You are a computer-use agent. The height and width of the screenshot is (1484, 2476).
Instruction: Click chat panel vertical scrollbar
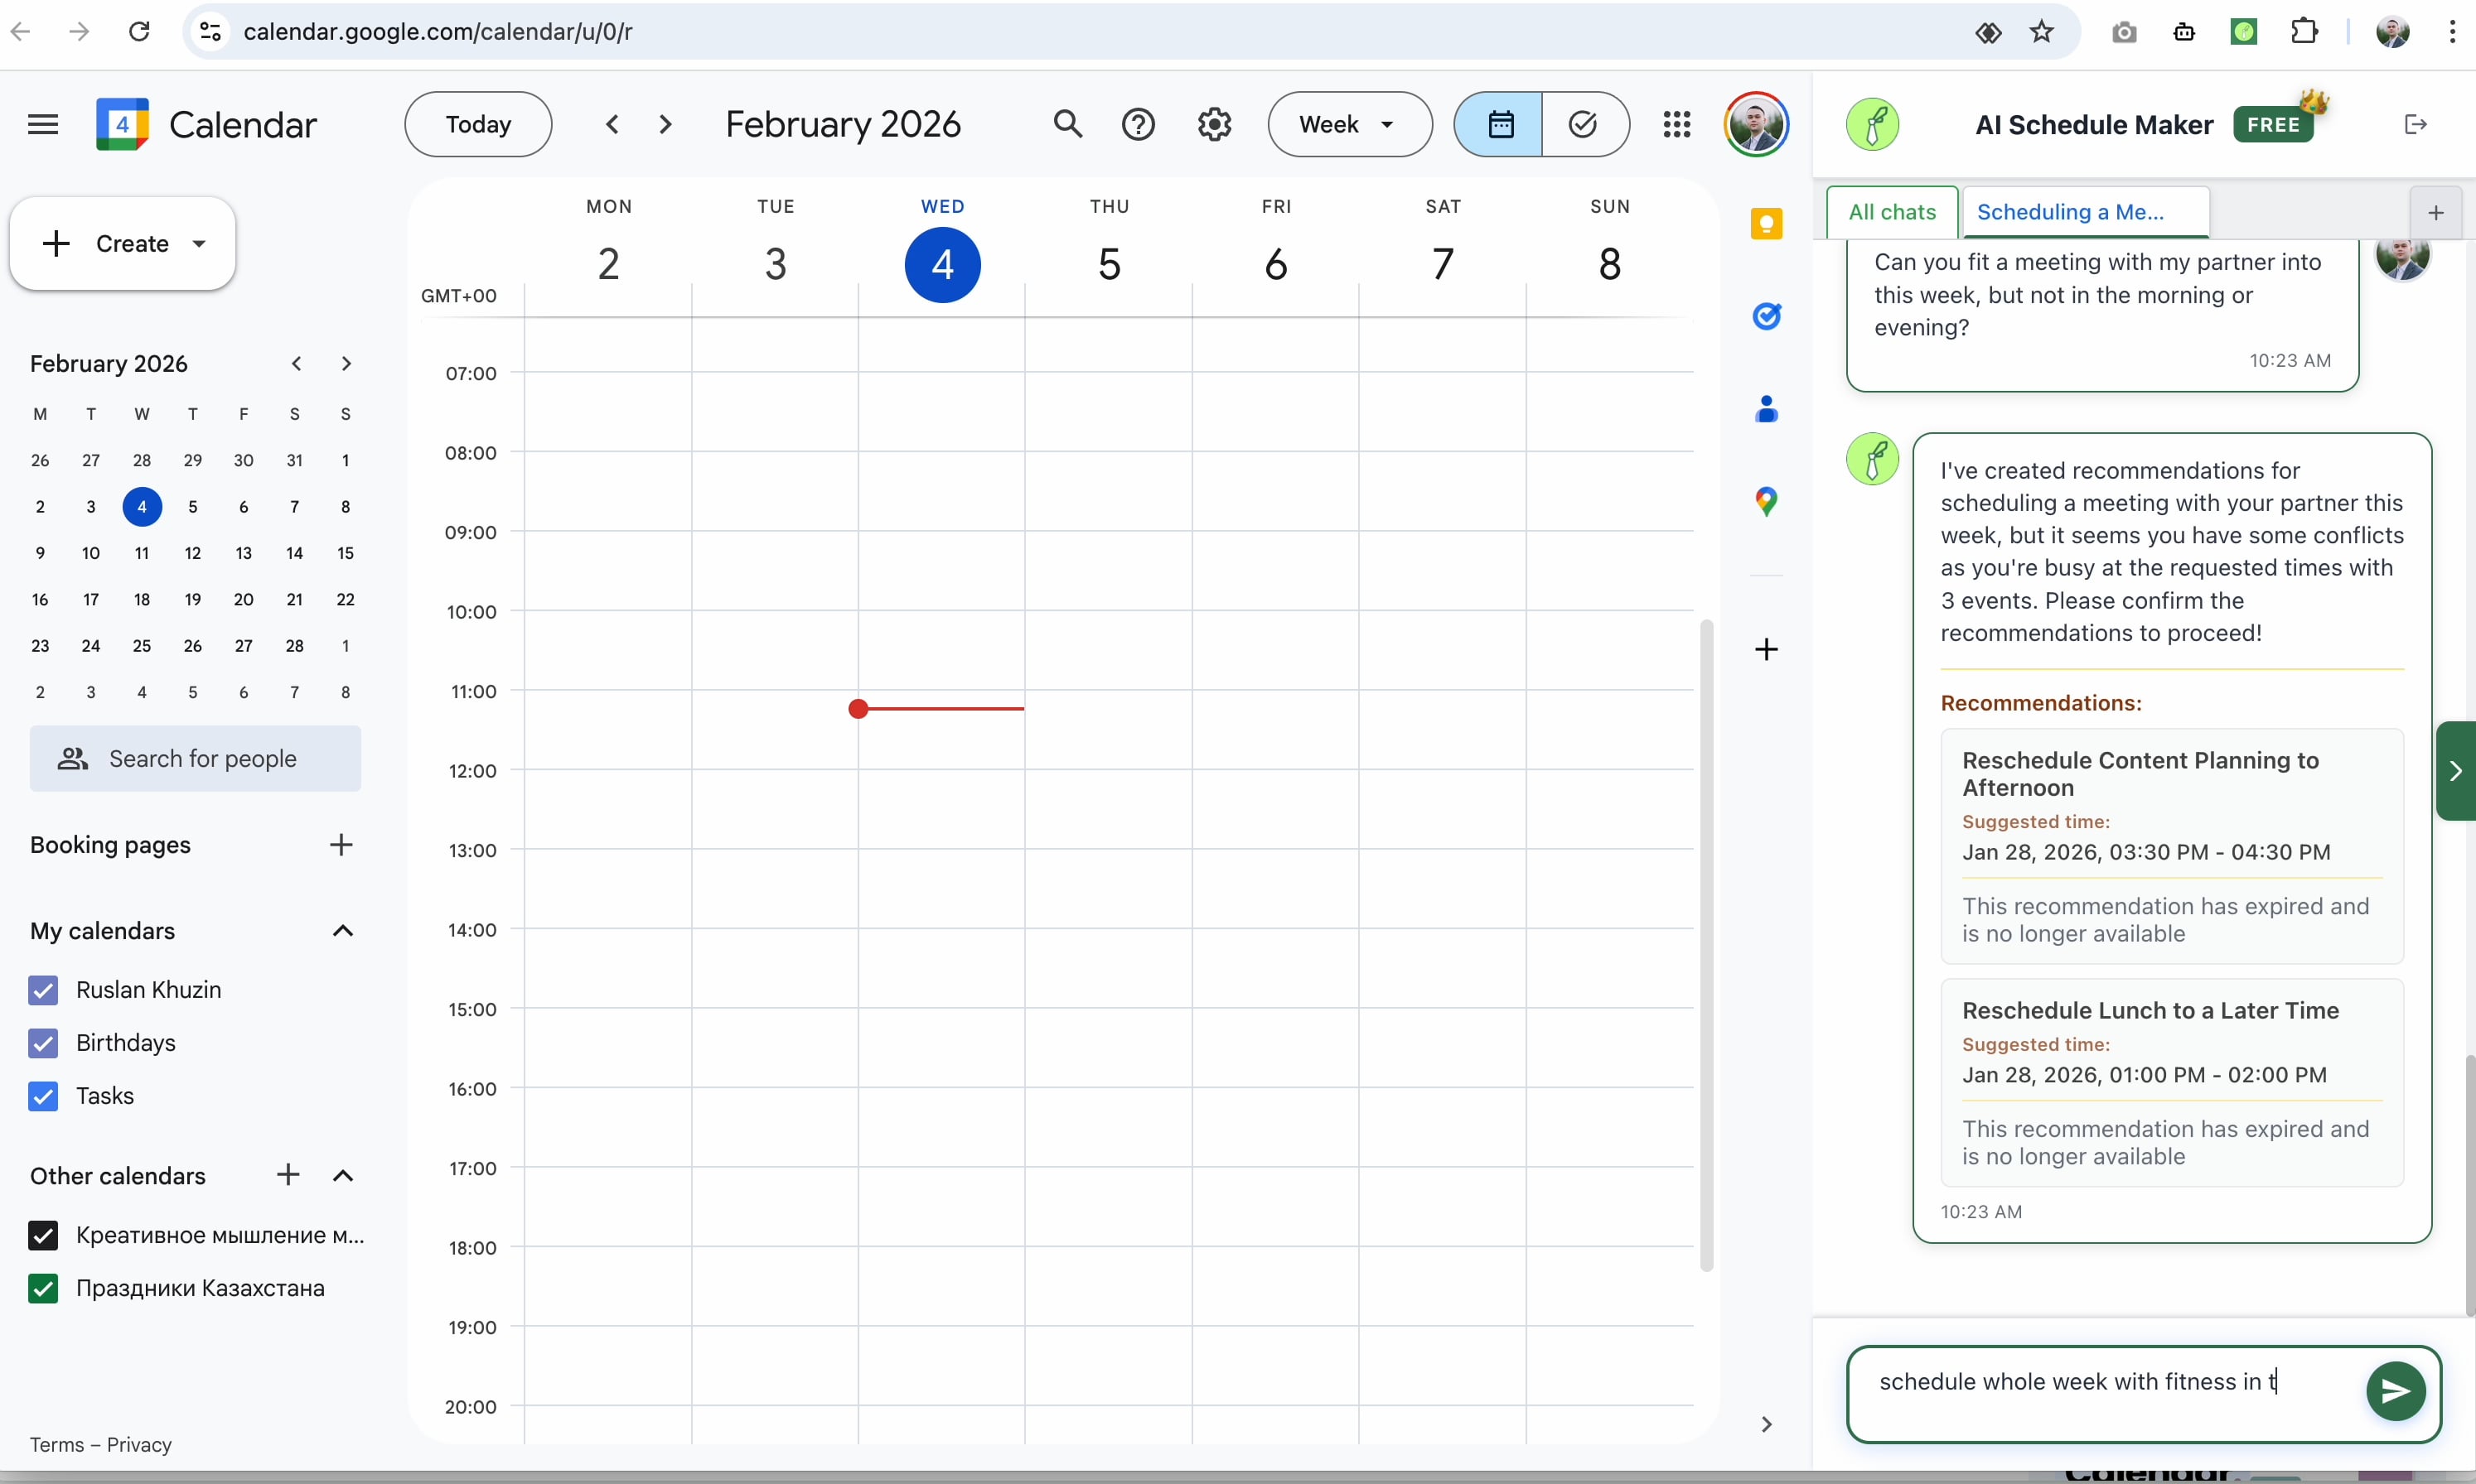[2469, 1185]
